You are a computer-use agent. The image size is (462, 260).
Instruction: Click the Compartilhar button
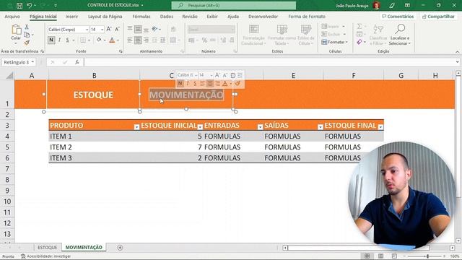(438, 17)
